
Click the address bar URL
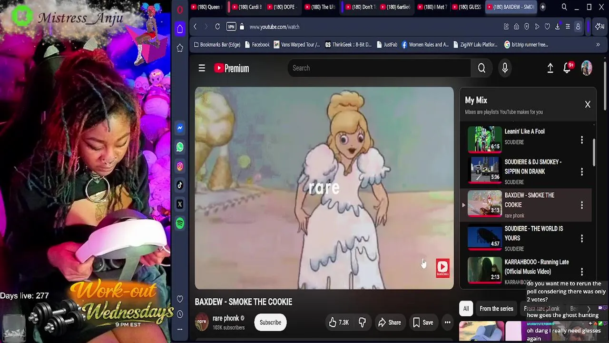pos(274,27)
